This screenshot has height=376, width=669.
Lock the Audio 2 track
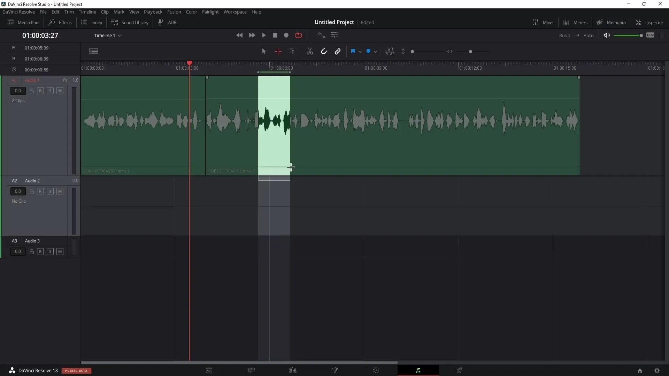(x=31, y=191)
